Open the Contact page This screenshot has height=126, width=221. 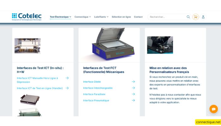(138, 17)
